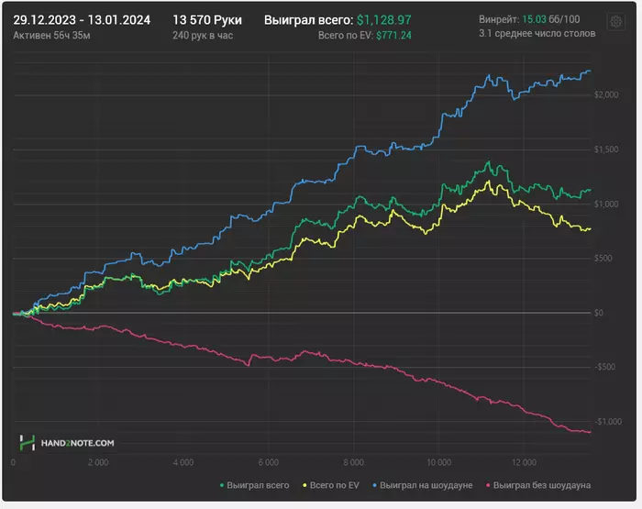Click the 2 000 x-axis label
The image size is (642, 509).
tap(98, 462)
